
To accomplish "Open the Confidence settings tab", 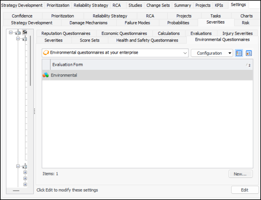I will 22,16.
